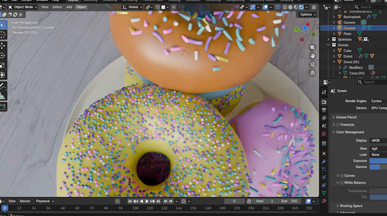
Task: Toggle snapping magnet in header
Action: [x=157, y=7]
